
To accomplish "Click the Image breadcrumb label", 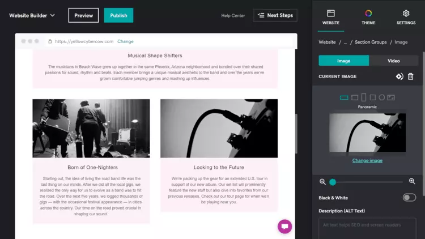I will tap(401, 42).
